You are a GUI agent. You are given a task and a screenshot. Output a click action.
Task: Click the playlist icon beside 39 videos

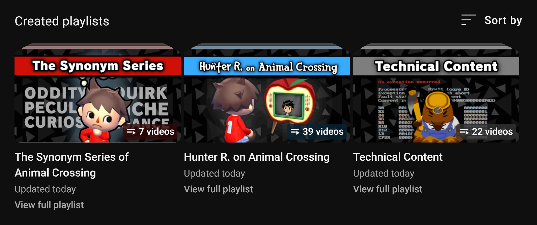pyautogui.click(x=295, y=132)
